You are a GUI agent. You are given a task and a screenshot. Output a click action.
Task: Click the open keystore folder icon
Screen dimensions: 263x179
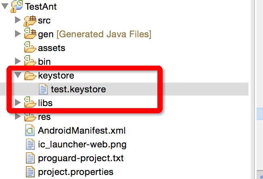pyautogui.click(x=30, y=76)
